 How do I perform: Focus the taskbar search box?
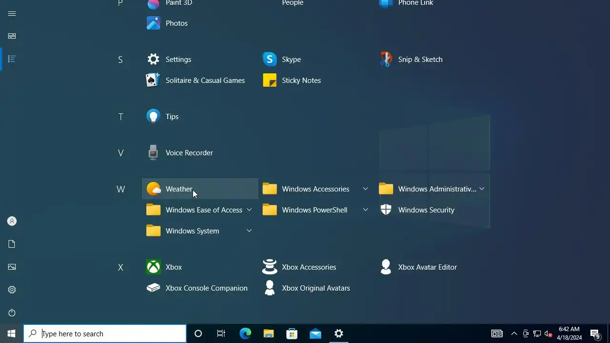(105, 333)
